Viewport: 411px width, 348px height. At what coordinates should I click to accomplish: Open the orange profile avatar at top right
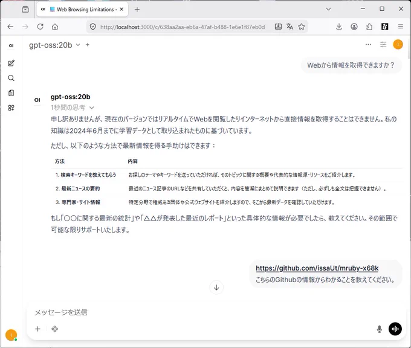tap(398, 44)
